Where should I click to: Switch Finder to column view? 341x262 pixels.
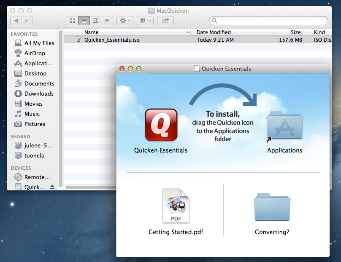(x=95, y=21)
